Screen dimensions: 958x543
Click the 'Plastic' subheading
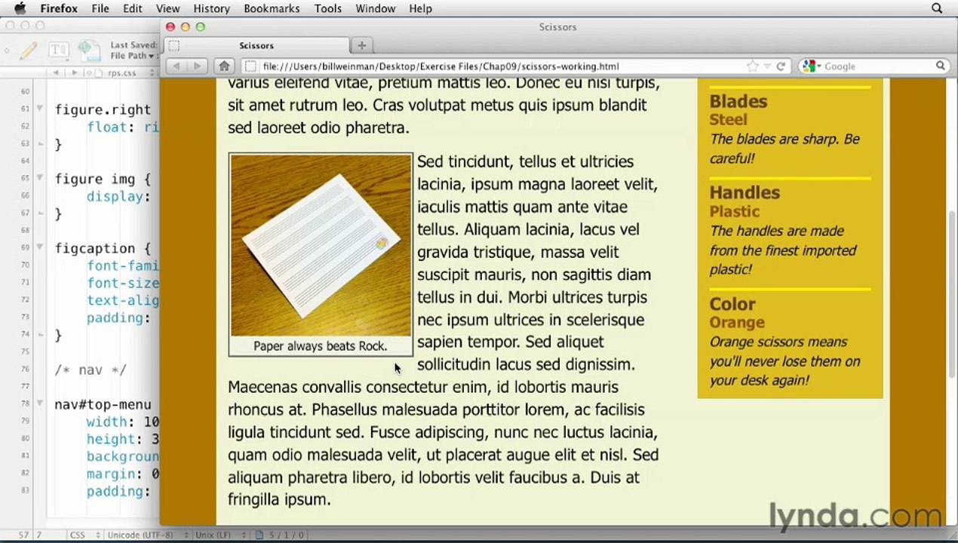tap(734, 212)
